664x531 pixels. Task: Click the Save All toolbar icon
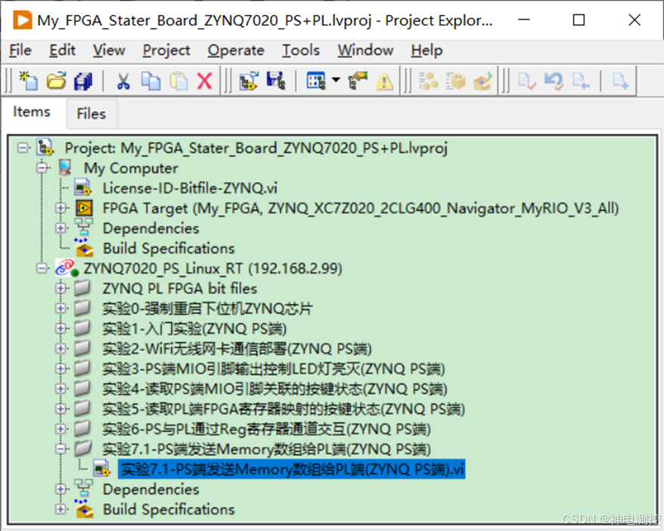[83, 80]
